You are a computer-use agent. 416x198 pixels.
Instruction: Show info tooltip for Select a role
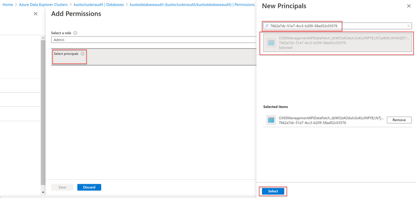pyautogui.click(x=75, y=33)
